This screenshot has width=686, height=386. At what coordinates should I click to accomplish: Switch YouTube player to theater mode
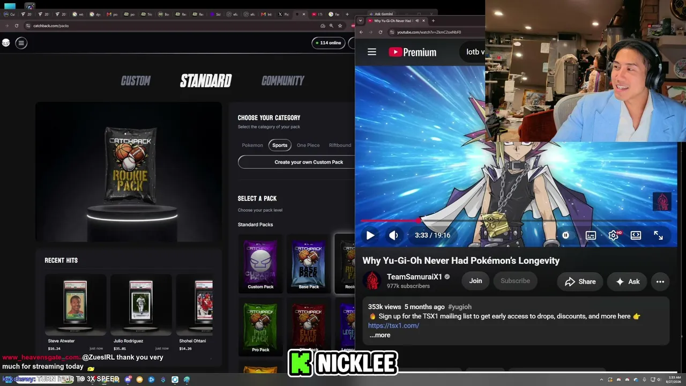tap(636, 235)
